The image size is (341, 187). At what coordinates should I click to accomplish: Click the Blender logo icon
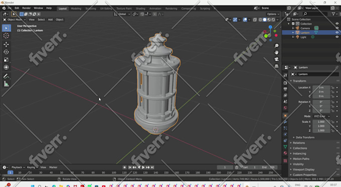[4, 8]
